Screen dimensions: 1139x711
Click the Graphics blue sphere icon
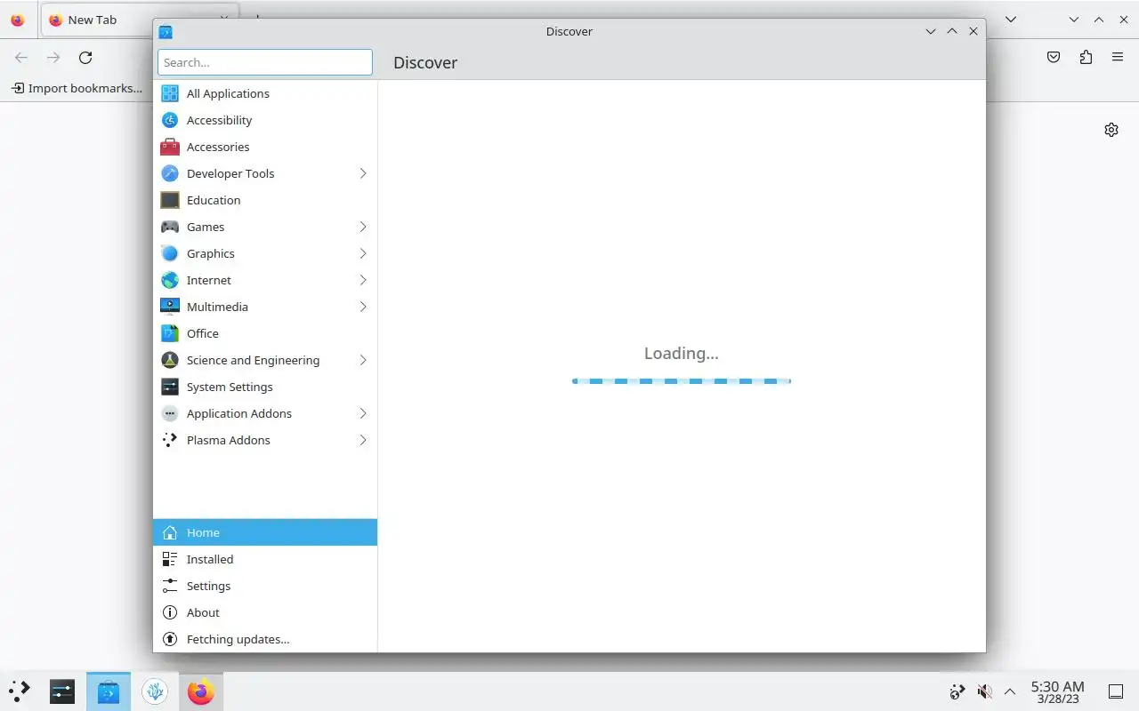point(170,253)
